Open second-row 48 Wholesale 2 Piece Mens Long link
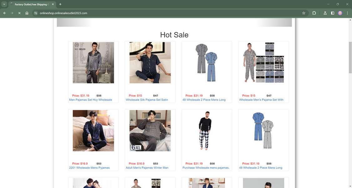352x188 pixels. click(x=261, y=168)
